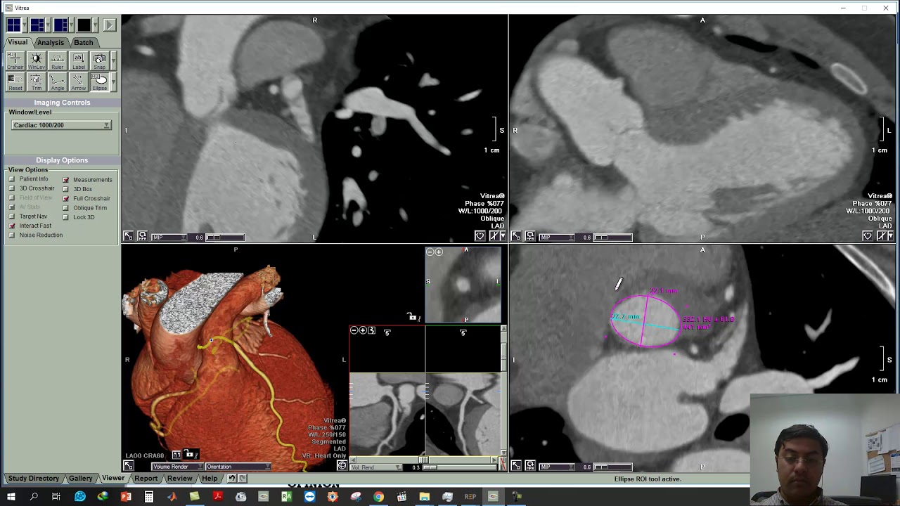Image resolution: width=900 pixels, height=506 pixels.
Task: Click the undo arrow next to Help tab
Action: click(231, 479)
